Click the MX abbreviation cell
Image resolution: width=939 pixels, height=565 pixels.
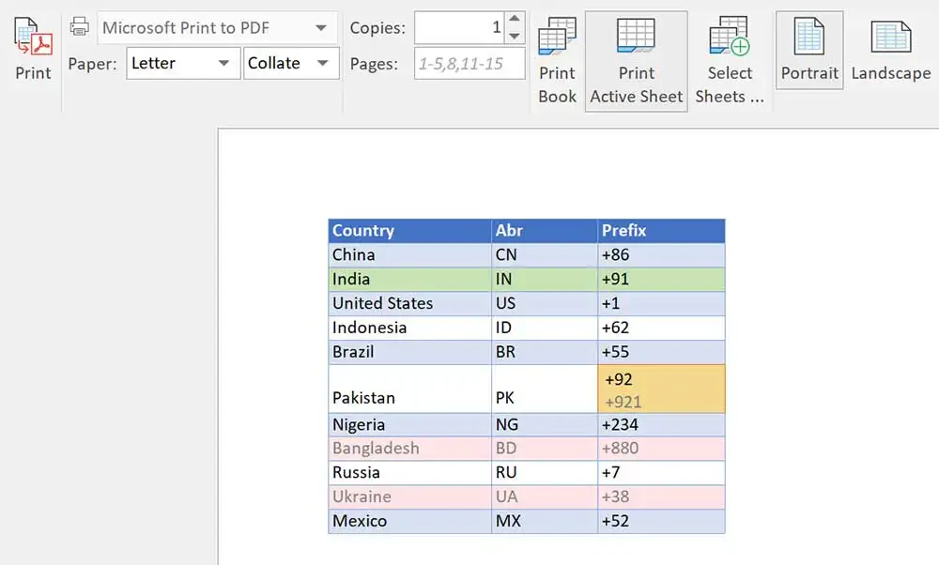pos(545,521)
